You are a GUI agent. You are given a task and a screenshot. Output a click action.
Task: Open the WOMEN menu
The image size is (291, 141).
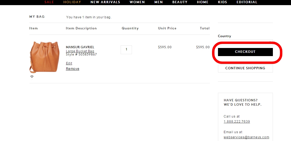(x=137, y=2)
